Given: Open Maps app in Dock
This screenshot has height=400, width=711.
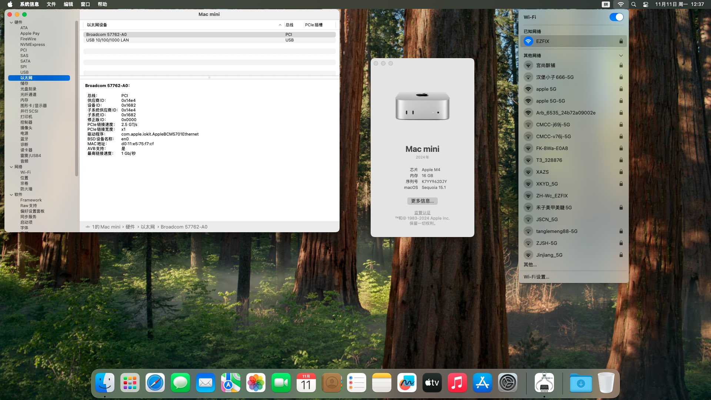Looking at the screenshot, I should (x=231, y=383).
